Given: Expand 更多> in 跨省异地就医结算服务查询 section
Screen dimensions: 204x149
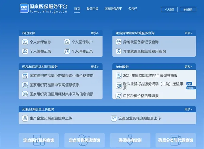Looking at the screenshot, I should [188, 33].
